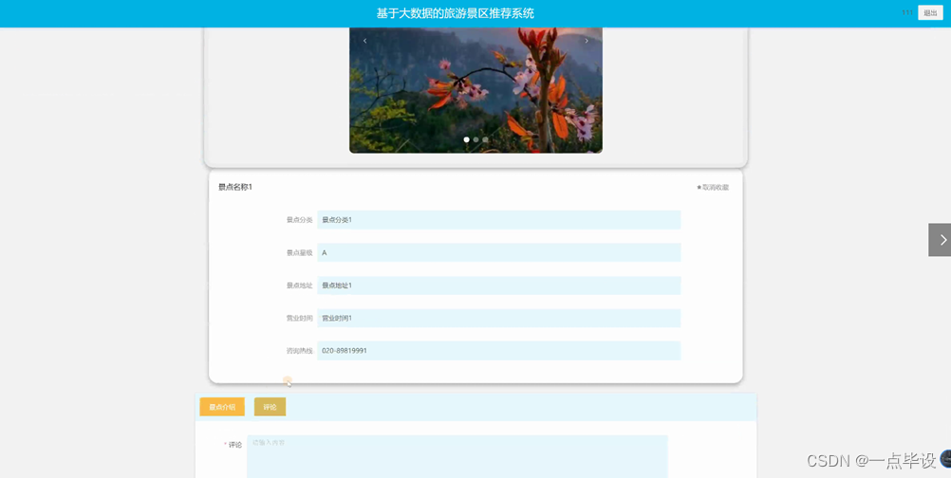
Task: Click the 景点星级 field showing A
Action: pos(498,252)
